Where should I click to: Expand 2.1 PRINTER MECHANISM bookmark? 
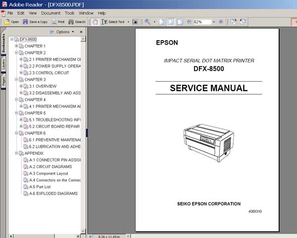(21, 59)
